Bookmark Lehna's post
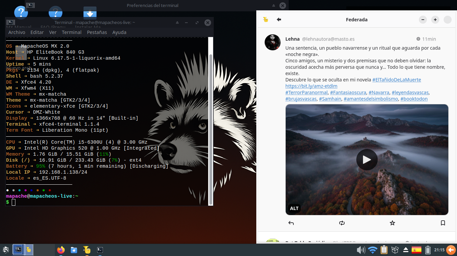 click(443, 223)
